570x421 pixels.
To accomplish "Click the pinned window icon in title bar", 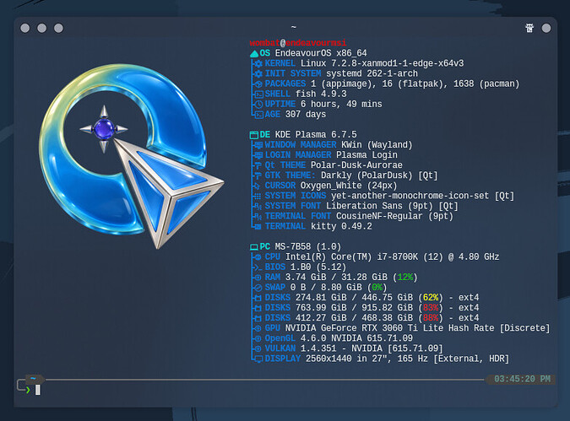I will pyautogui.click(x=529, y=28).
